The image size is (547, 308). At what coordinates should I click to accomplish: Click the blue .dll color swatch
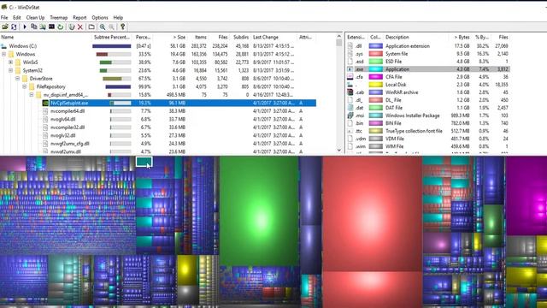[x=376, y=46]
